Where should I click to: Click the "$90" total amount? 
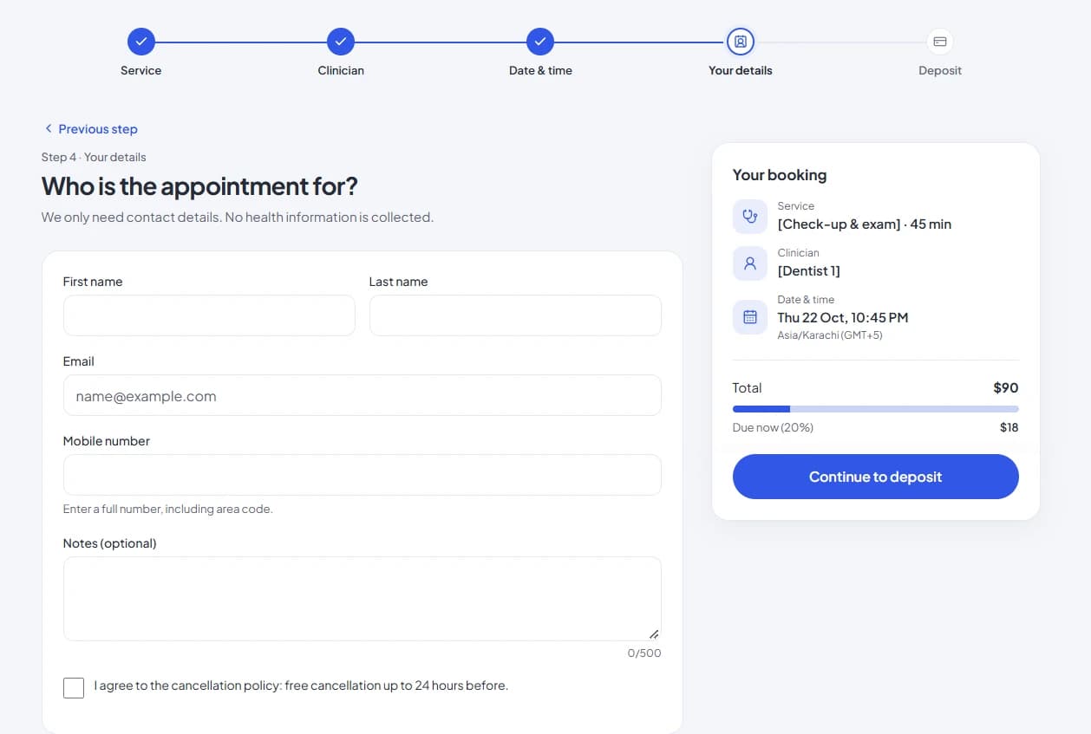tap(1006, 388)
